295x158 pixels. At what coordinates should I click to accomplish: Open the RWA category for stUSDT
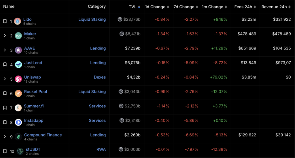point(101,149)
